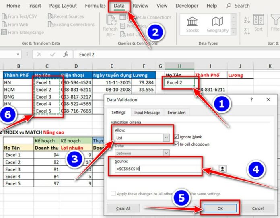Switch to Page Layout tab

click(63, 6)
